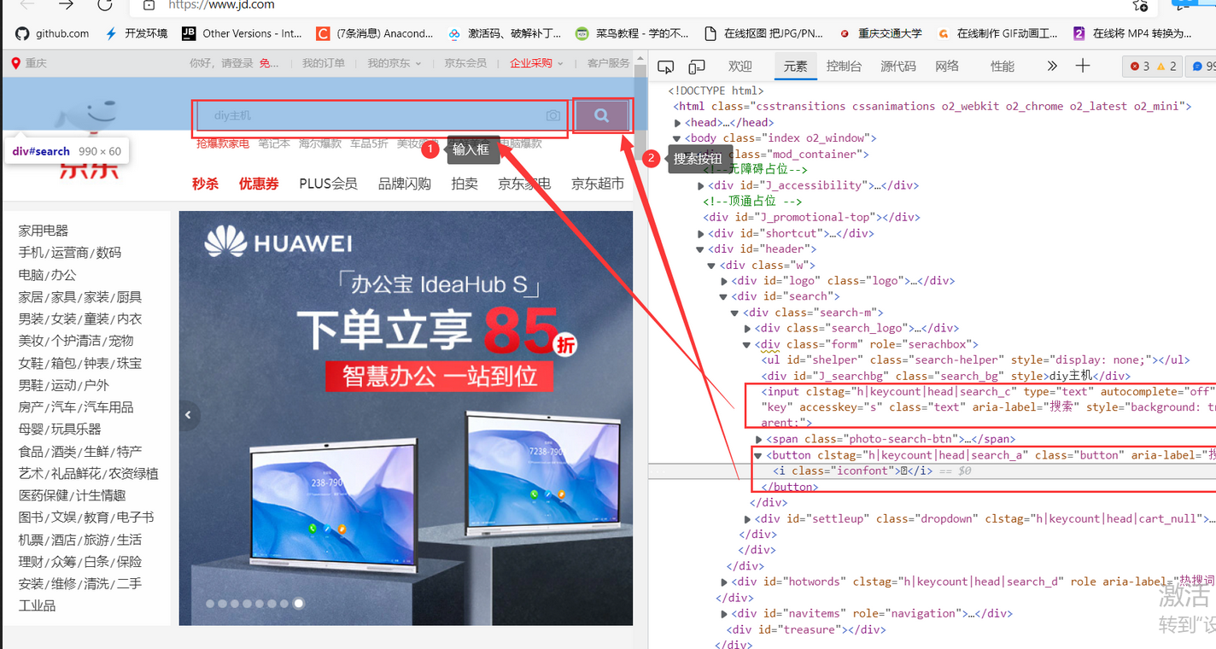Click the magnifier search button

[602, 115]
